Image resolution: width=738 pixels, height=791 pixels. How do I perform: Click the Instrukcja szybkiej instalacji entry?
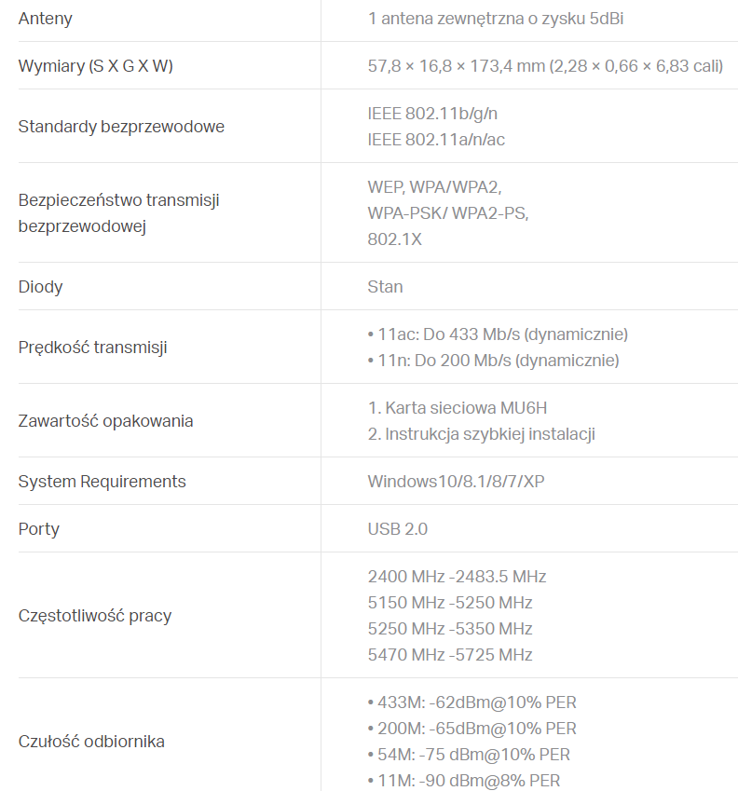point(481,434)
